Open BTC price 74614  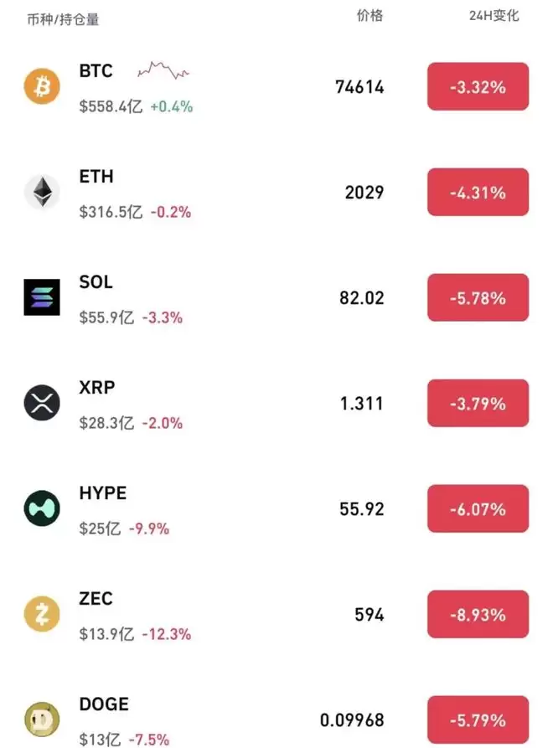[359, 87]
